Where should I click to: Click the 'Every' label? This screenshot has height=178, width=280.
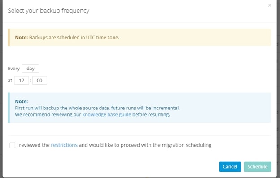pyautogui.click(x=14, y=69)
